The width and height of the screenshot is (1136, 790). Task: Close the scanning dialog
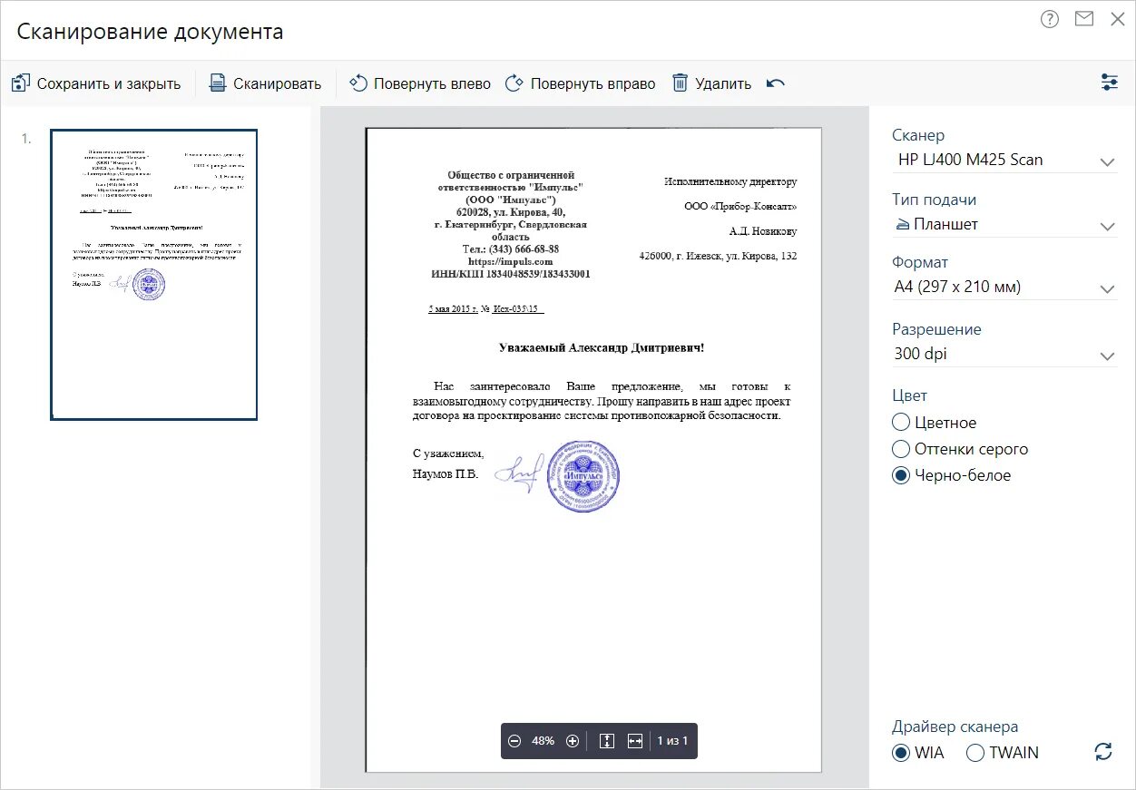click(1118, 19)
